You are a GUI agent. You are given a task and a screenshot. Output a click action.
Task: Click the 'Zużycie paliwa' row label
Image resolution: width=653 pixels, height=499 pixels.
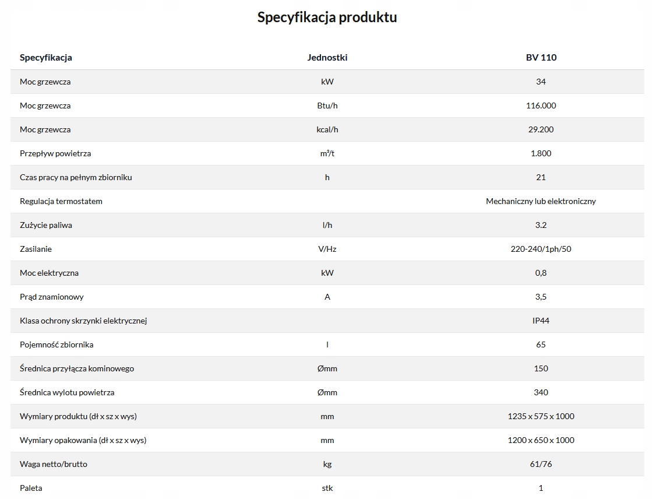coord(46,225)
